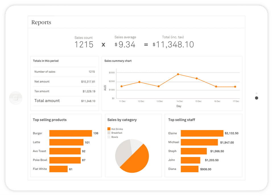This screenshot has height=196, width=273.
Task: Click the Breakfast legend swatch
Action: coord(109,133)
